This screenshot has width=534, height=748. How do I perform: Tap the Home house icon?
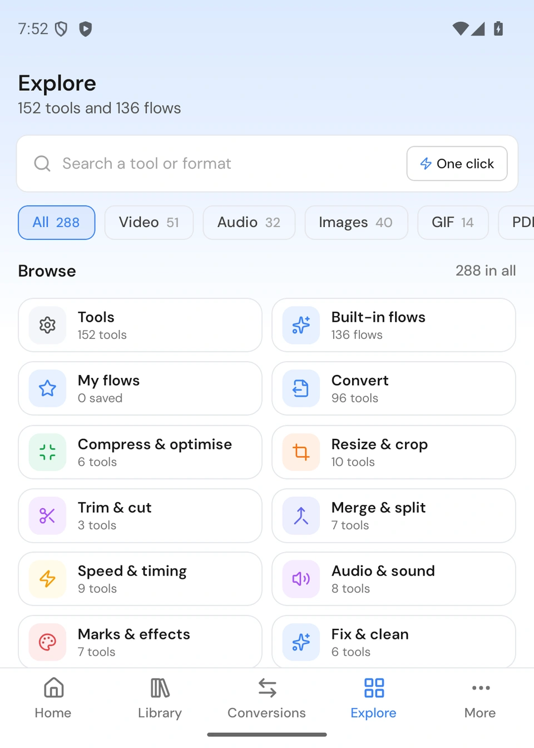53,688
